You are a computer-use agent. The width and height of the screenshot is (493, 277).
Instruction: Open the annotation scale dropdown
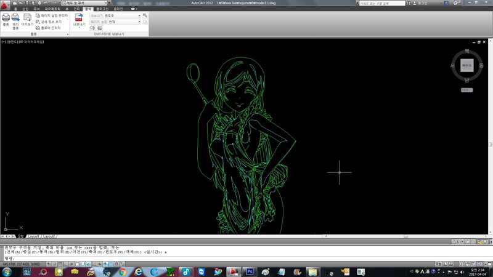point(458,241)
